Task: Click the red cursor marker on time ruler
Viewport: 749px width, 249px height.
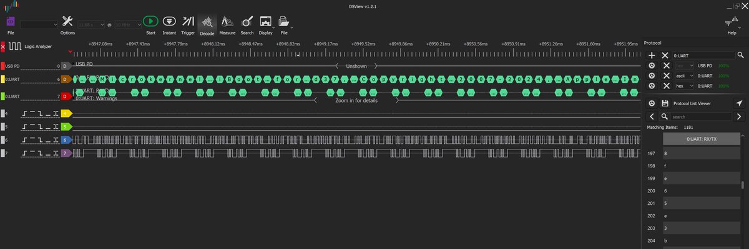Action: tap(71, 51)
